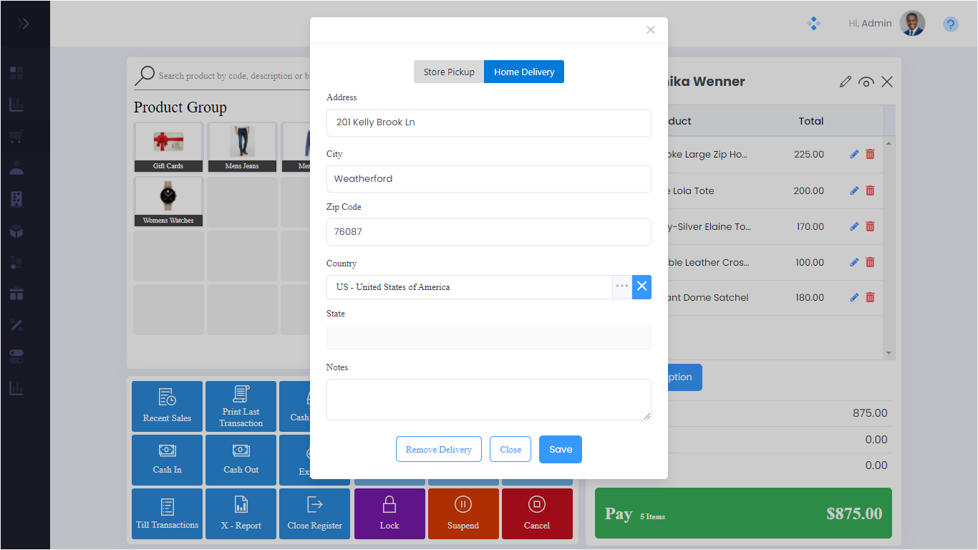Open the help question mark icon
Screen dimensions: 978x550
[x=950, y=24]
